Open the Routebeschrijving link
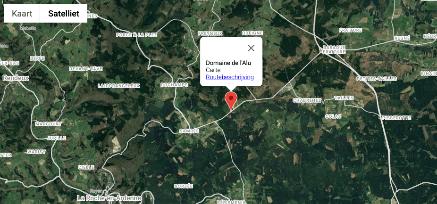 [x=230, y=77]
